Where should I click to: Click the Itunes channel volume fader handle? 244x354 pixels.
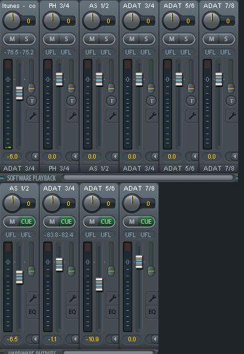coord(19,93)
